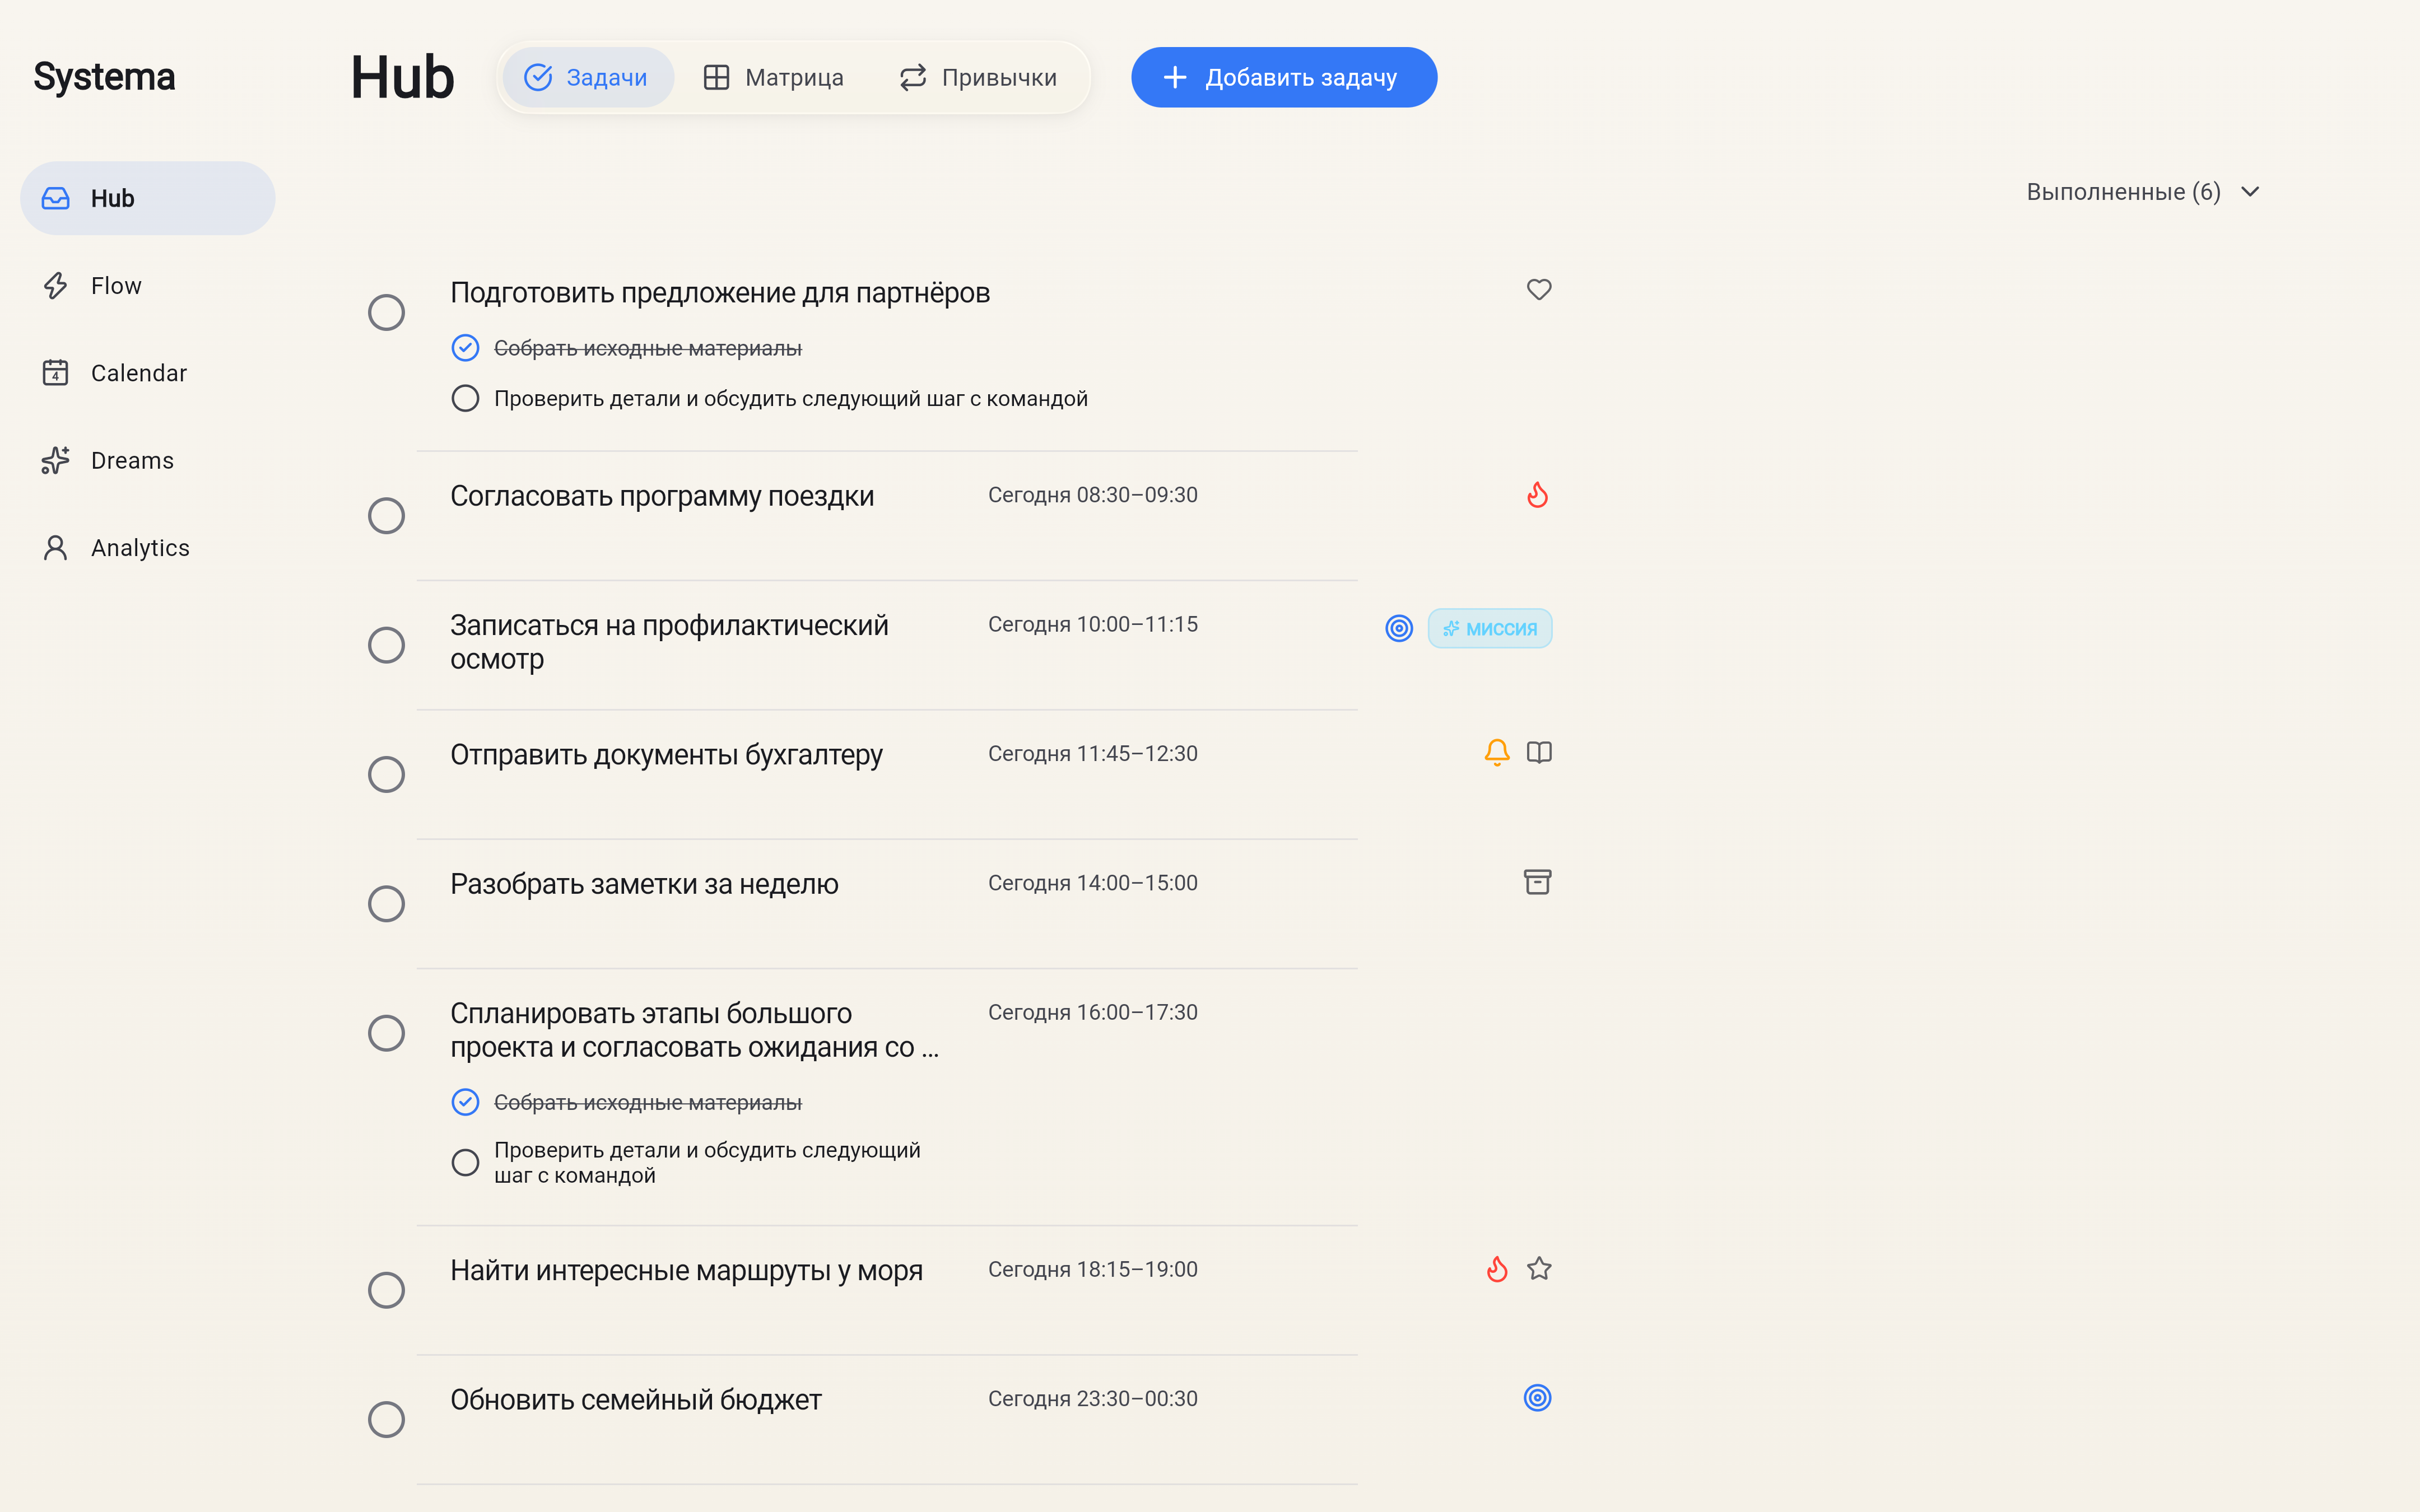
Task: Open Flow in the sidebar
Action: tap(148, 286)
